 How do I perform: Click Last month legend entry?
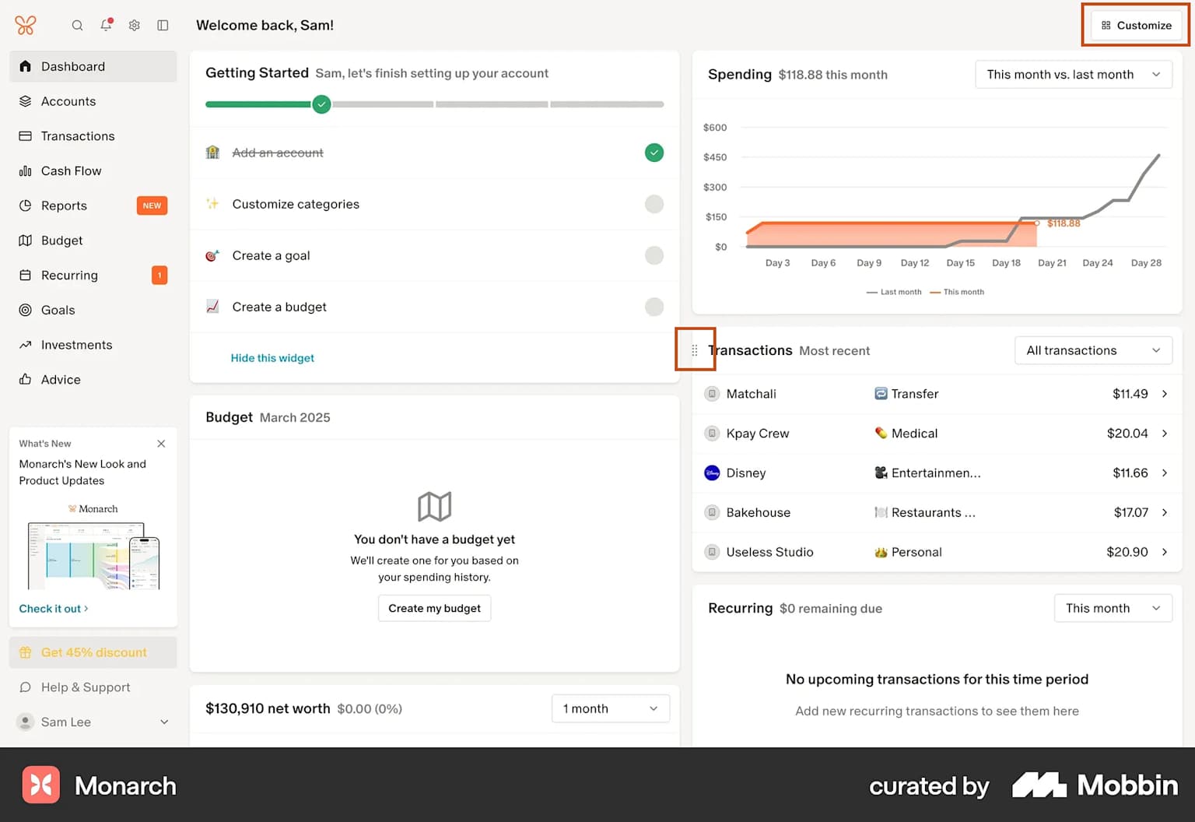[893, 292]
